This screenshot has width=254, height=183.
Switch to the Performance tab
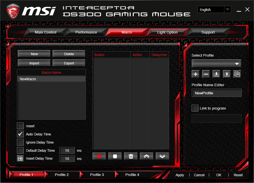86,32
